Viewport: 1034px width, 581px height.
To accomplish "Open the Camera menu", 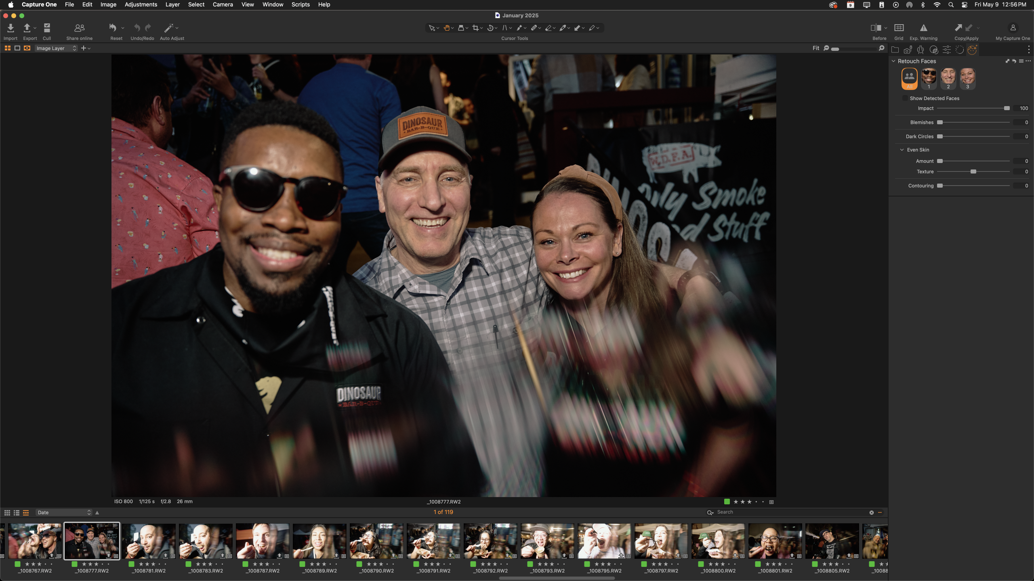I will point(223,4).
